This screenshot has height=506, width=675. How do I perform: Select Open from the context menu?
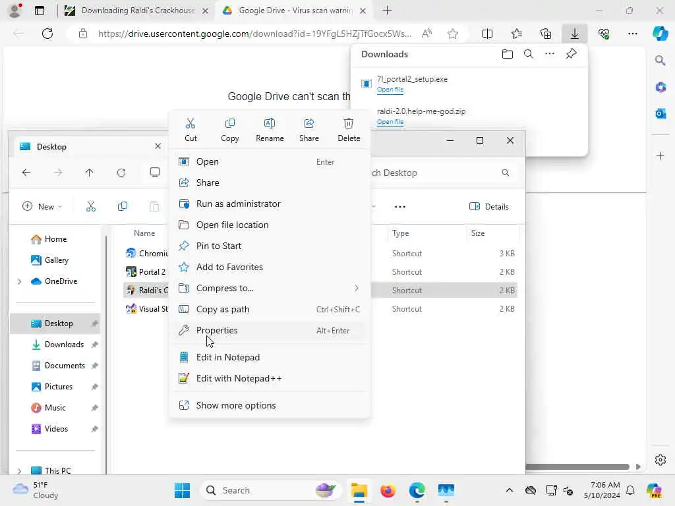tap(270, 162)
